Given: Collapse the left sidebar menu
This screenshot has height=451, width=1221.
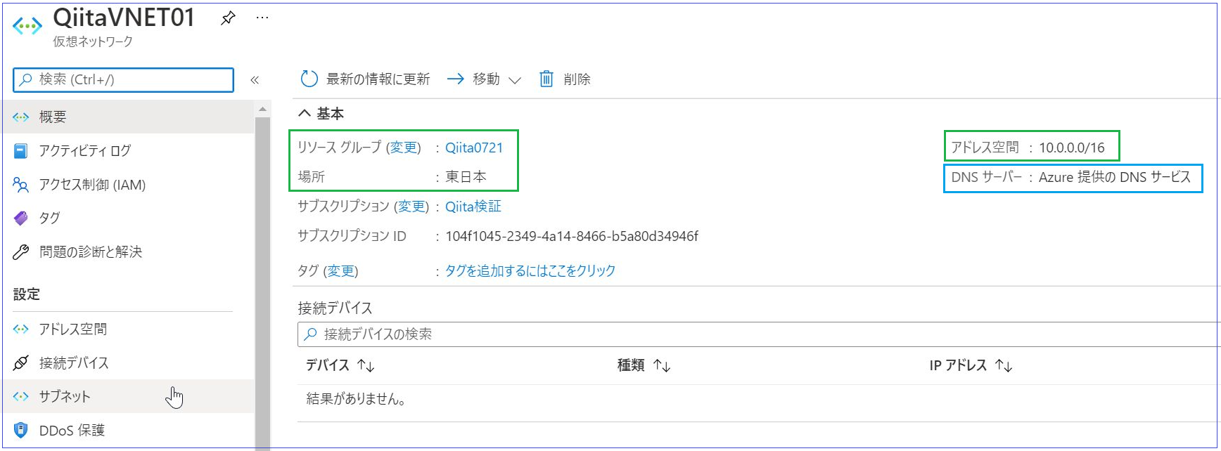Looking at the screenshot, I should (x=255, y=80).
